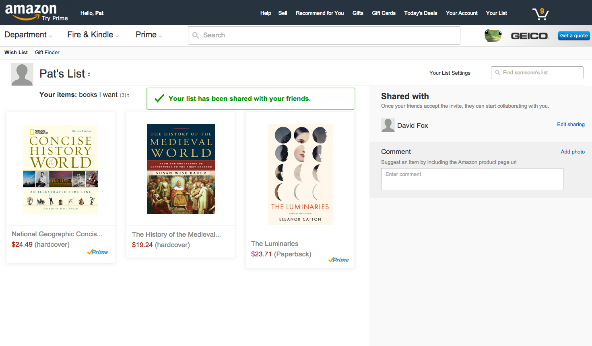View Today's Deals

(421, 13)
